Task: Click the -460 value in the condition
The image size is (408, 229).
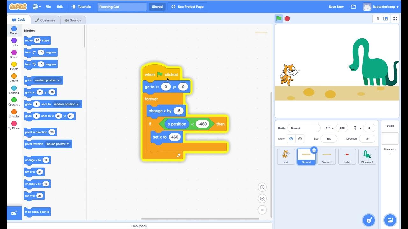Action: tap(202, 124)
